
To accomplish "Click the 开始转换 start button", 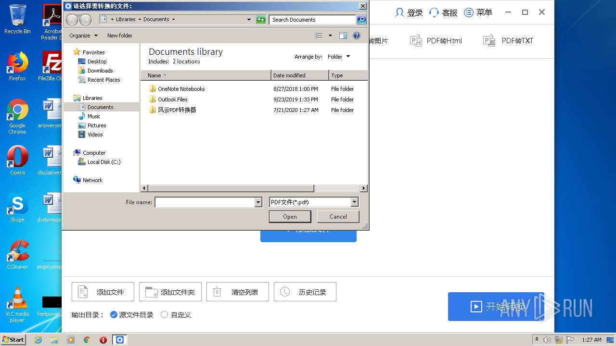I will pyautogui.click(x=496, y=307).
